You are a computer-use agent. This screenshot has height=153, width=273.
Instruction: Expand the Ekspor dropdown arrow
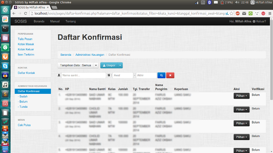120,65
